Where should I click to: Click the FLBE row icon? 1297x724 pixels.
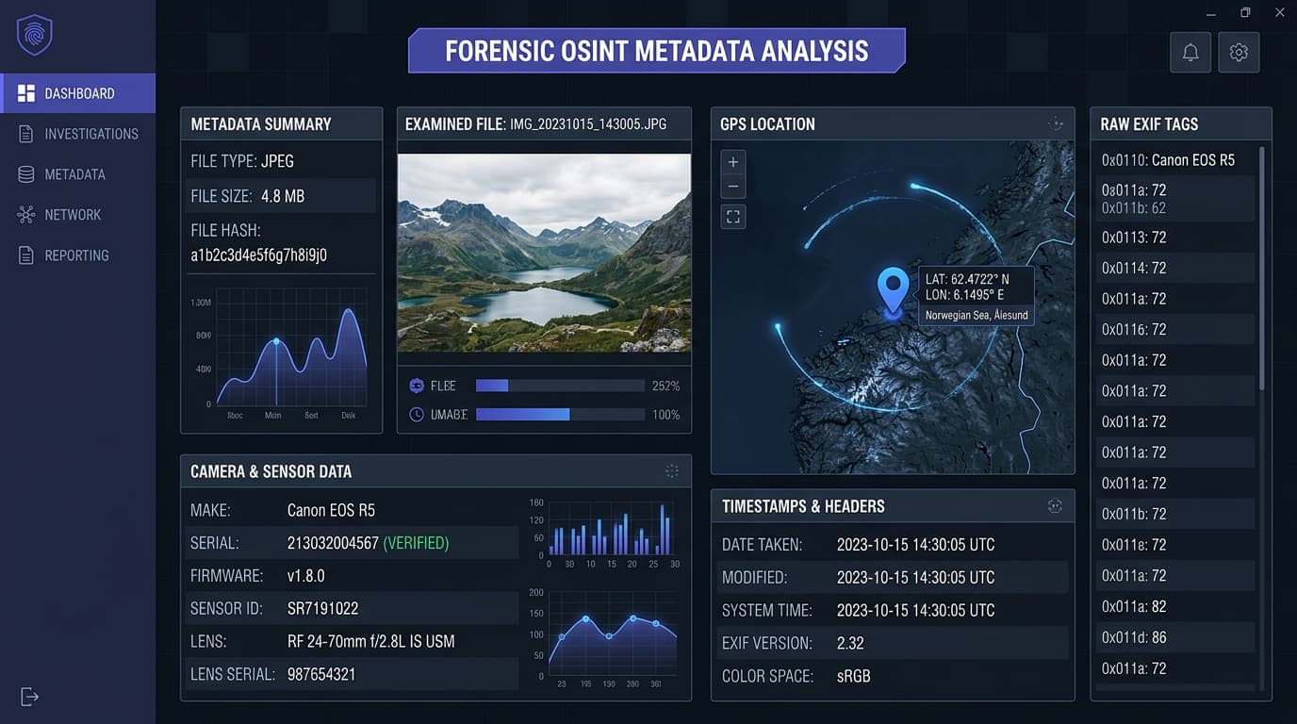coord(417,386)
